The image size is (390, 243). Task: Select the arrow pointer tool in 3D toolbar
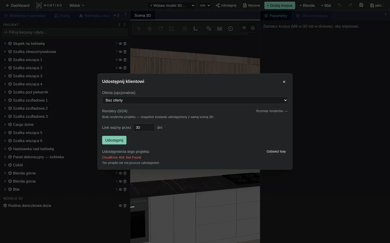139,29
